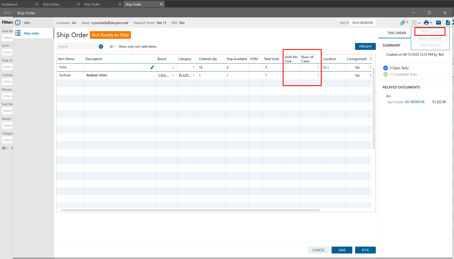Click the SO # filter field in background
Viewport: 454px width, 259px height.
7,52
